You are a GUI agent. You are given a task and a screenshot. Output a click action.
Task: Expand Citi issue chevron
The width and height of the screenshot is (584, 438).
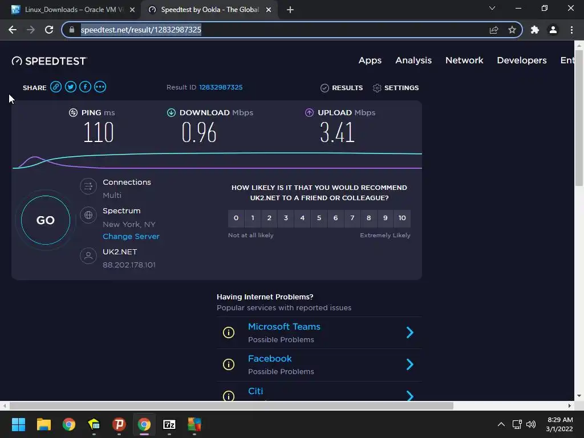tap(409, 396)
